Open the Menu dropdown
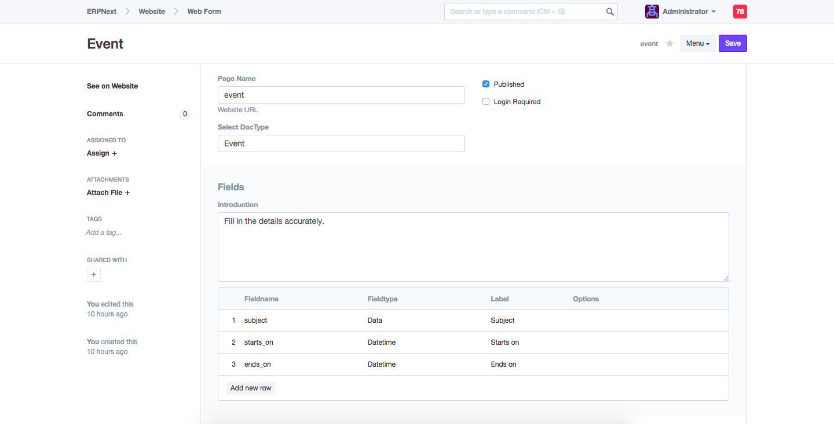The height and width of the screenshot is (424, 834). (x=697, y=43)
